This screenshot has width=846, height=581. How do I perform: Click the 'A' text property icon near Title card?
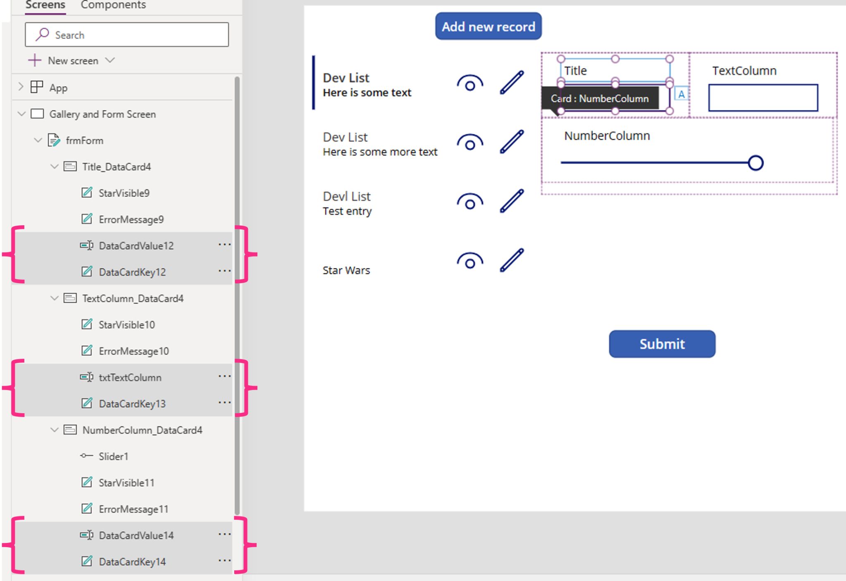tap(680, 94)
